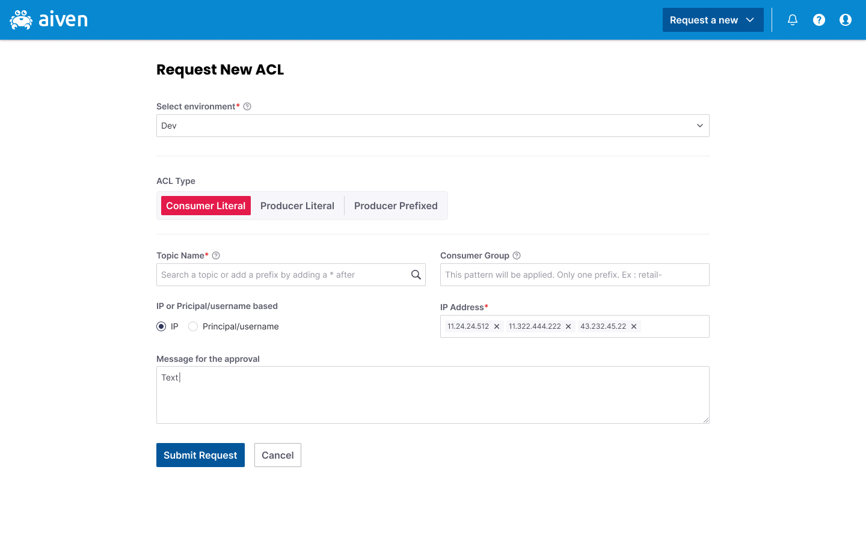View the Consumer Group tooltip icon
The image size is (866, 541).
[x=517, y=255]
